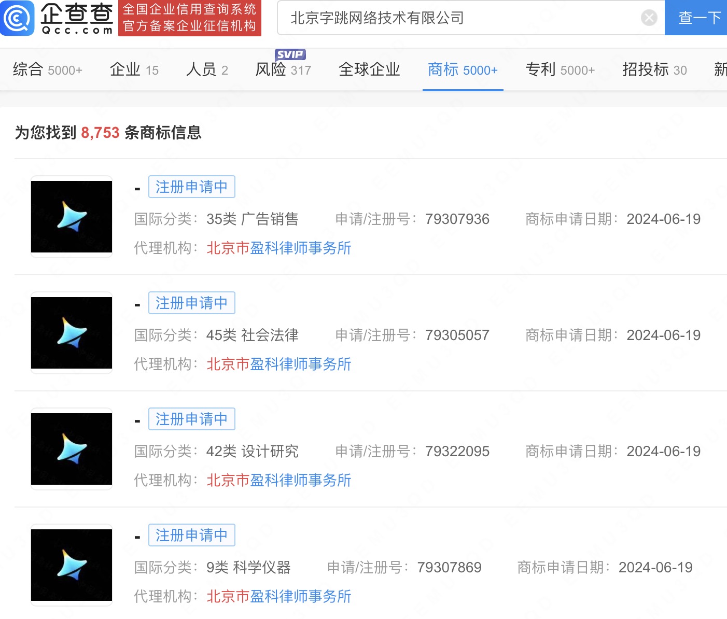
Task: Open 北京市盈科律师事务所 link in 35类 entry
Action: [279, 248]
